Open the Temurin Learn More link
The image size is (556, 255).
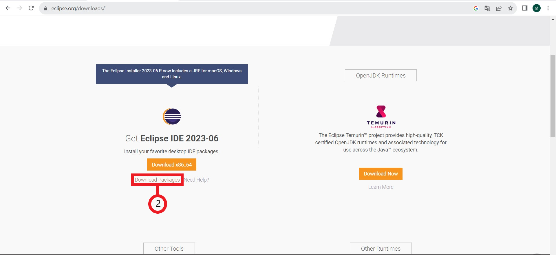(381, 187)
